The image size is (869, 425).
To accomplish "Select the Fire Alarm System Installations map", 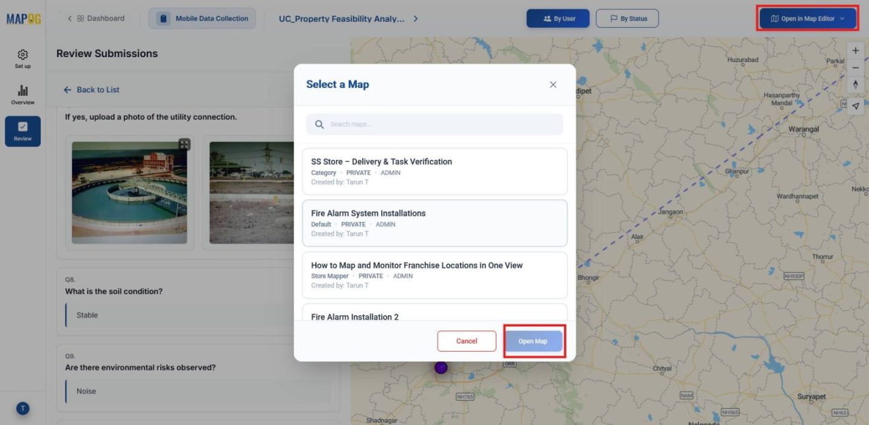I will (x=434, y=222).
